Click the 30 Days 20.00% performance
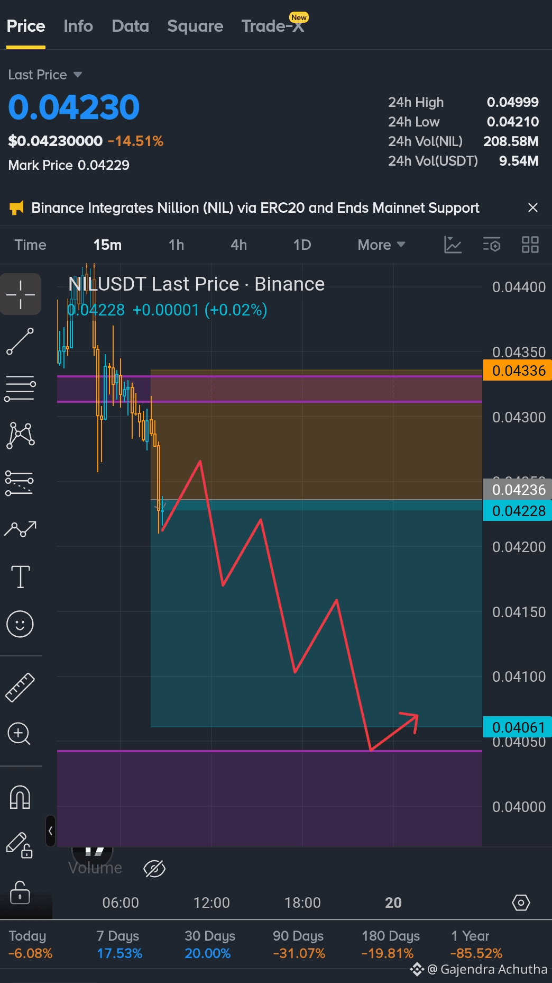 click(x=209, y=945)
